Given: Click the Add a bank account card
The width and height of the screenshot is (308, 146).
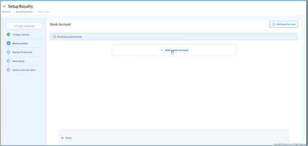Looking at the screenshot, I should (x=174, y=50).
